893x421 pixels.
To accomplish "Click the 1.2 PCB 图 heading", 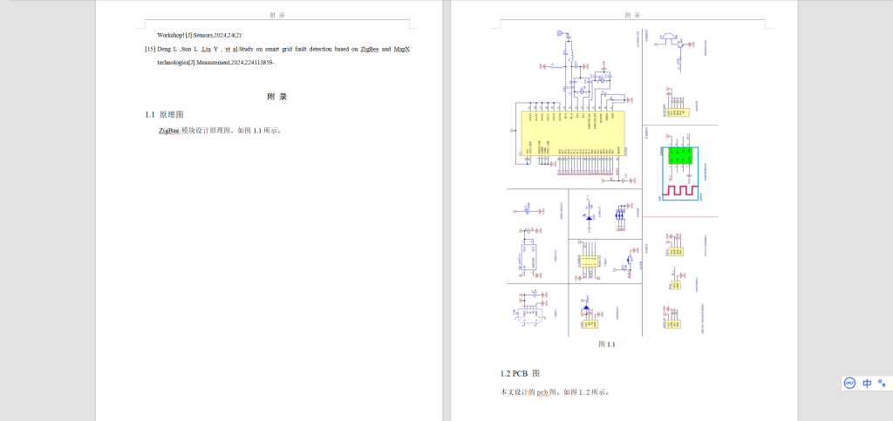I will point(520,373).
